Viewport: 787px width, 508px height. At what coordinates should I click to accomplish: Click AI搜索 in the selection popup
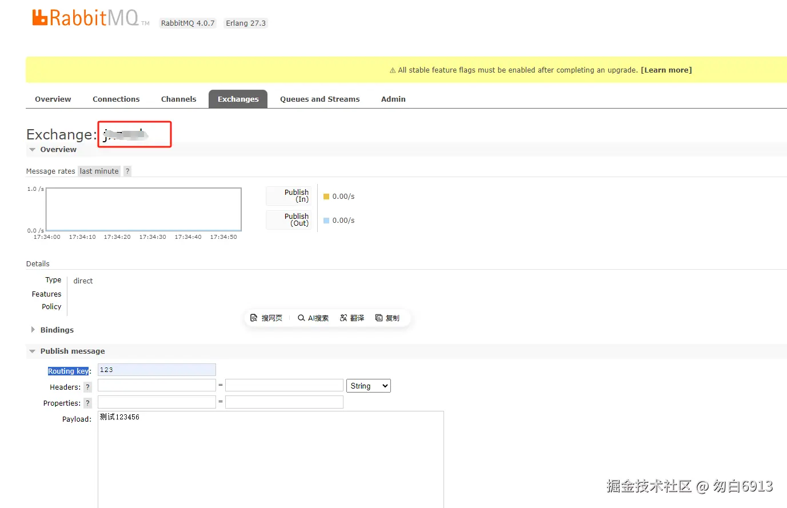pos(313,318)
